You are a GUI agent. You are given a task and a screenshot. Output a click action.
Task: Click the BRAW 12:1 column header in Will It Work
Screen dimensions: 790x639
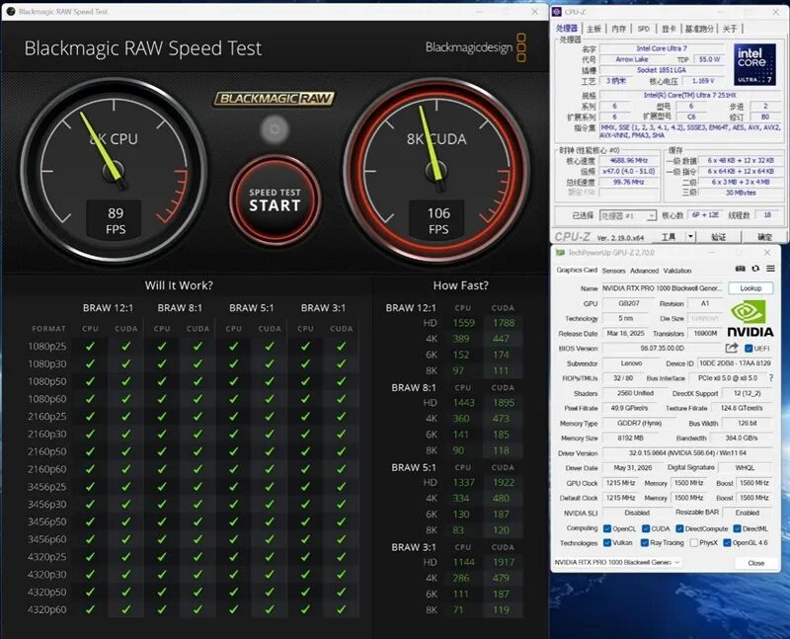[108, 308]
